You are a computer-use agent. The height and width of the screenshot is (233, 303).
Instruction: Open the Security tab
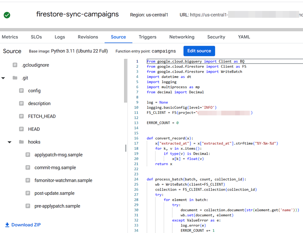(216, 37)
